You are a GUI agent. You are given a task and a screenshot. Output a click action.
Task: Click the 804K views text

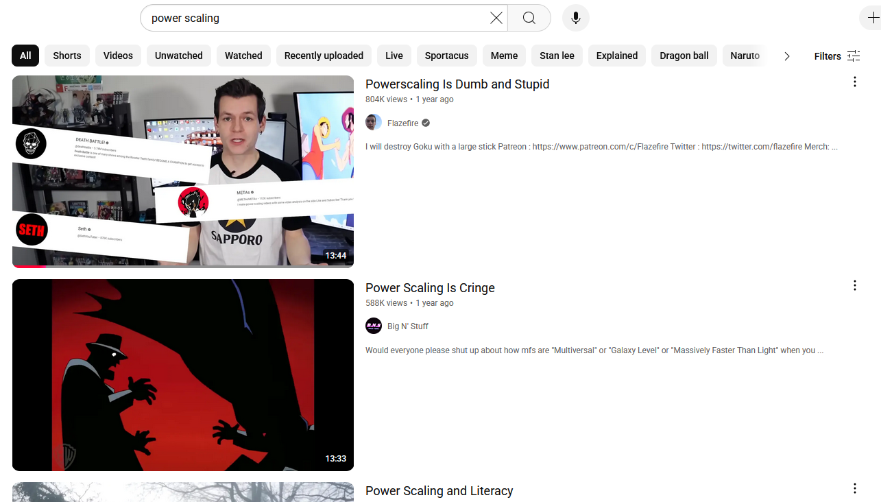point(386,99)
